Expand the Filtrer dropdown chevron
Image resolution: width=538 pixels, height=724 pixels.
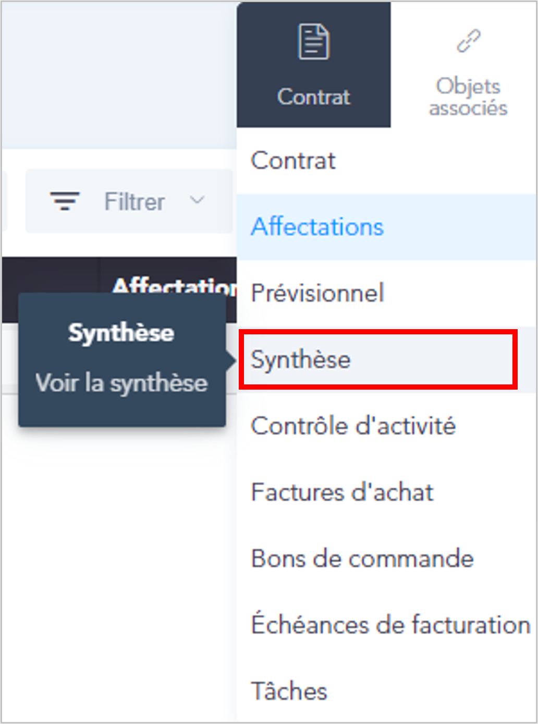point(197,200)
